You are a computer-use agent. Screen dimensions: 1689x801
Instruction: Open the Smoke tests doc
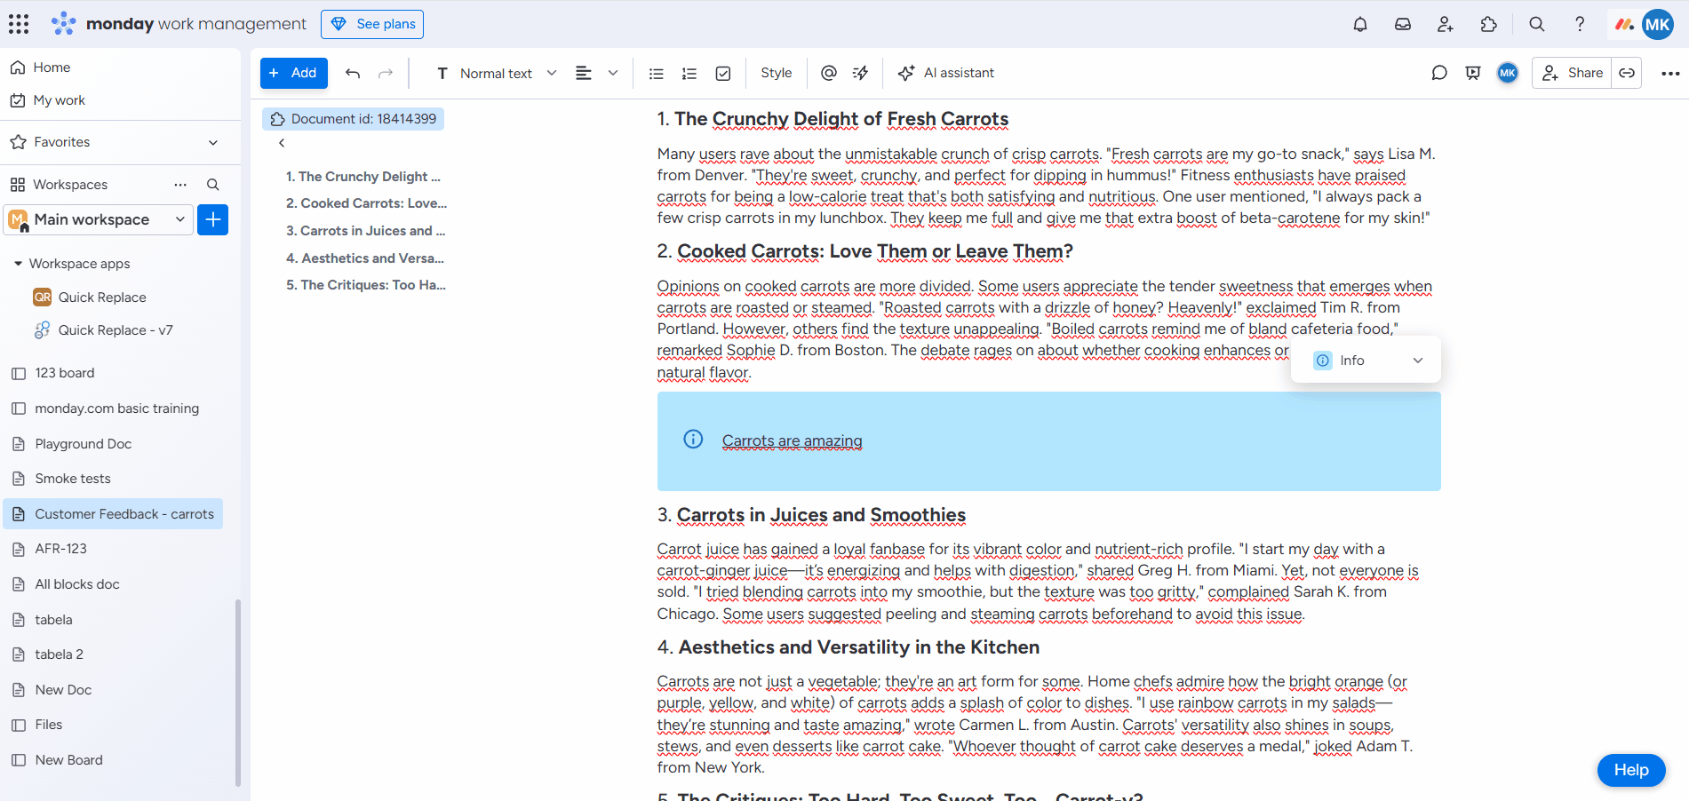point(73,479)
